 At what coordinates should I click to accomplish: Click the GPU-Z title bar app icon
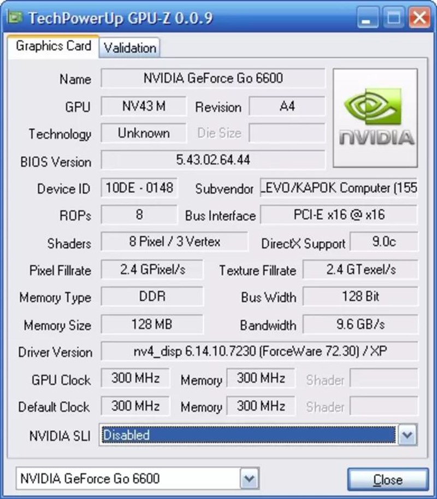(x=15, y=17)
